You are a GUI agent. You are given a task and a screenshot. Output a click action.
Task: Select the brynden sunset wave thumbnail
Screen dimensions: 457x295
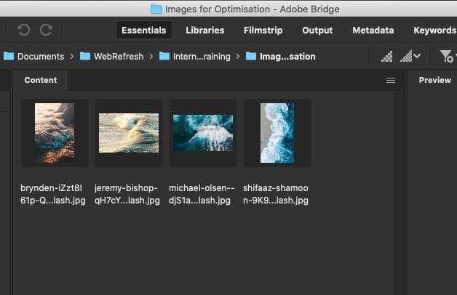55,133
